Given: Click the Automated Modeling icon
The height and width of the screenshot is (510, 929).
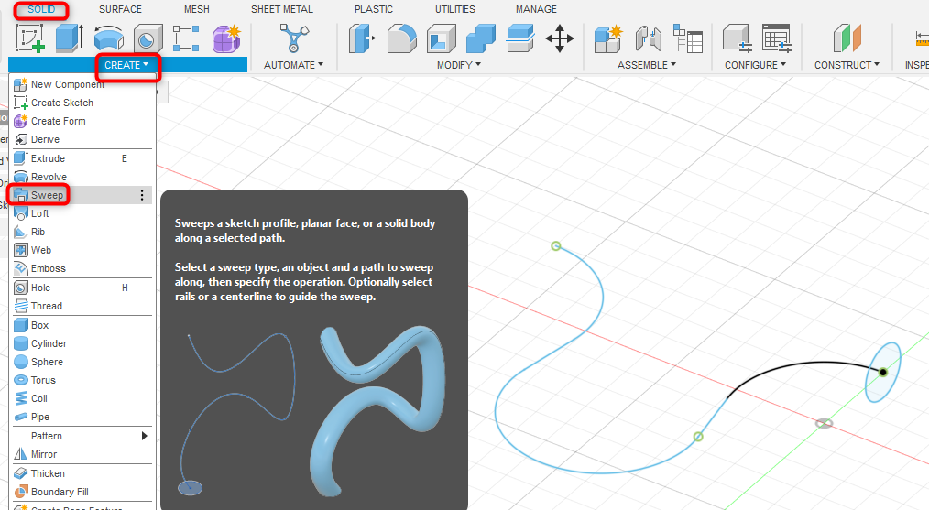Looking at the screenshot, I should click(x=294, y=38).
